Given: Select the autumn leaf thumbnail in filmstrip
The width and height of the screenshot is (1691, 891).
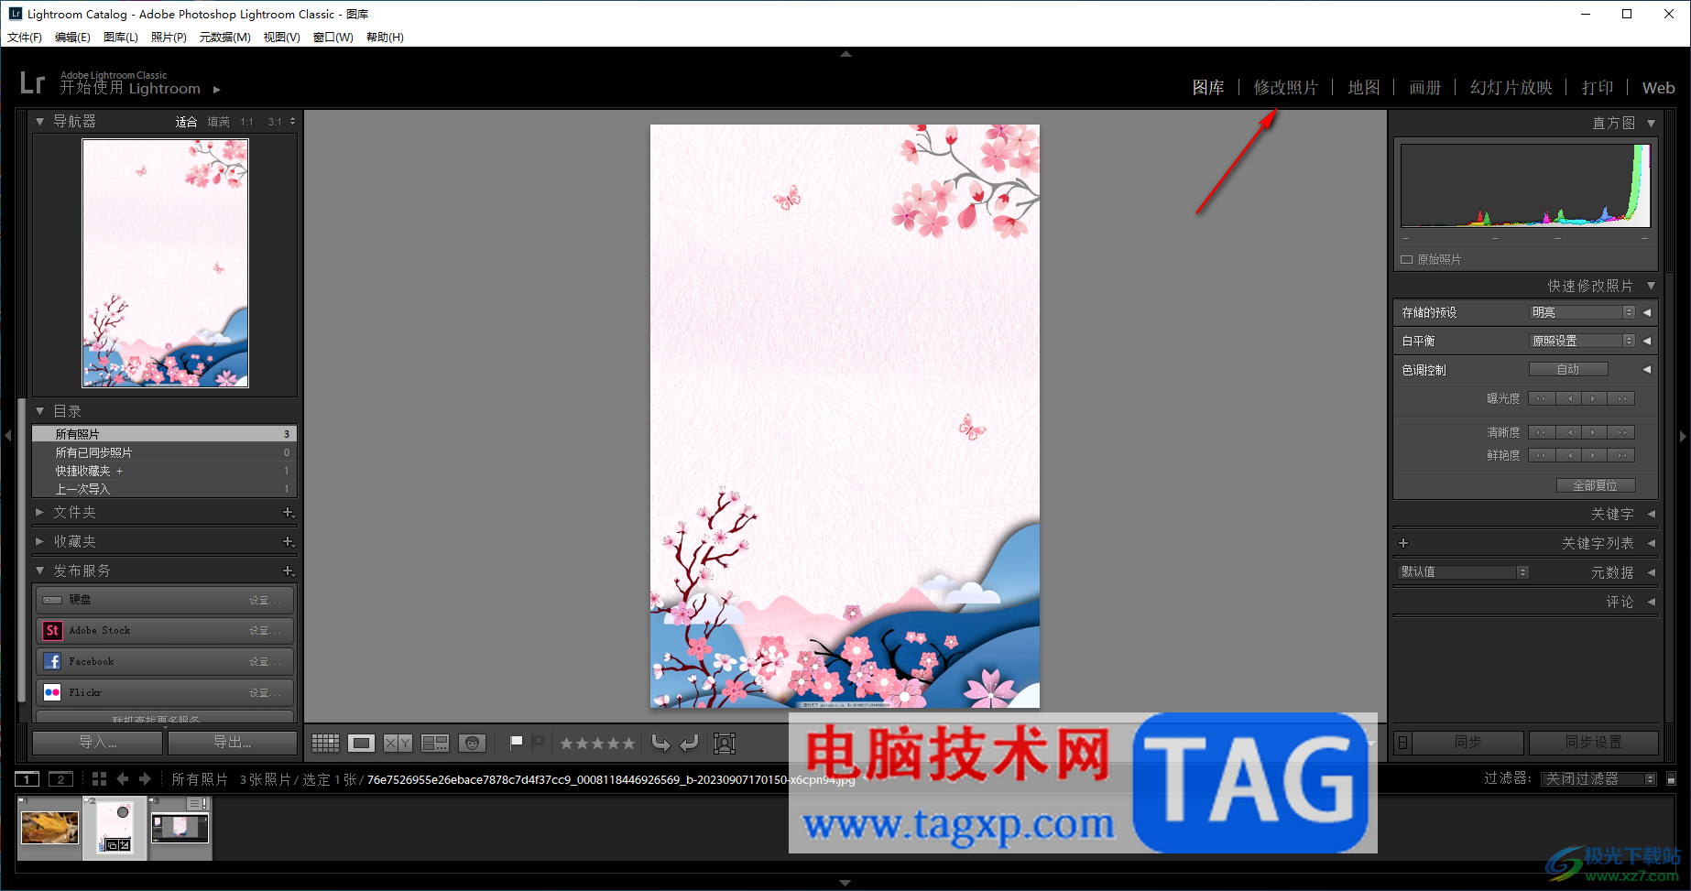Looking at the screenshot, I should coord(50,828).
